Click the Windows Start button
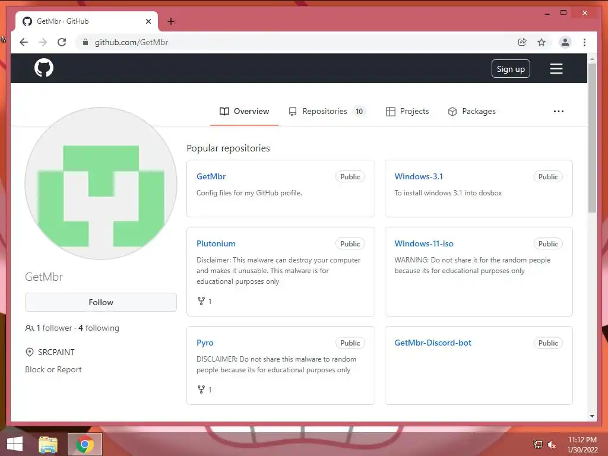This screenshot has height=456, width=608. [15, 444]
